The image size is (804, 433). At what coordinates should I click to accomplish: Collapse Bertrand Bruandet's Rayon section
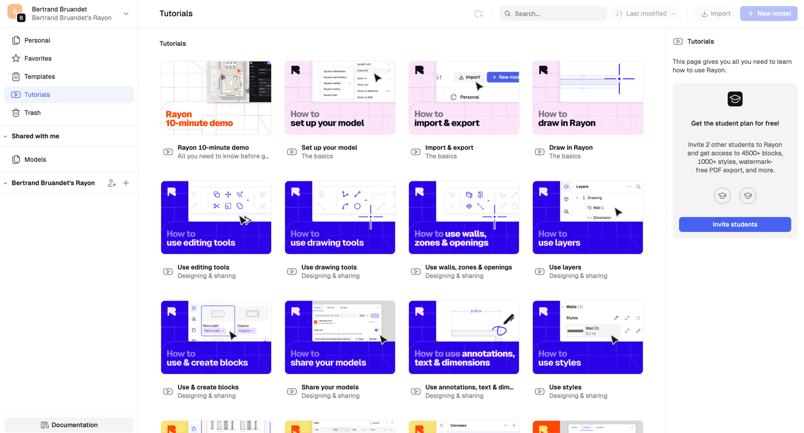pos(5,183)
